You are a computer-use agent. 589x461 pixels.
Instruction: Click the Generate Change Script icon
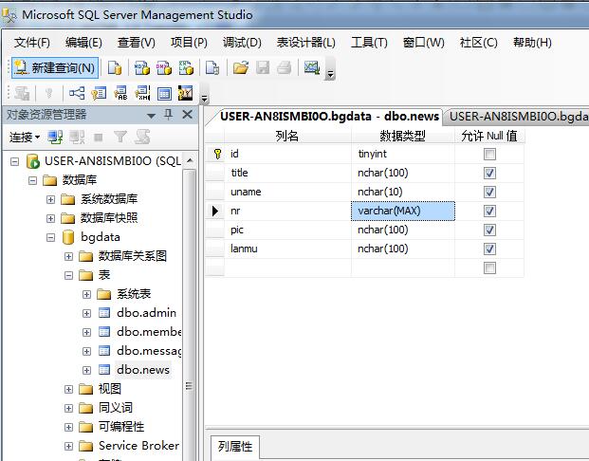point(22,93)
